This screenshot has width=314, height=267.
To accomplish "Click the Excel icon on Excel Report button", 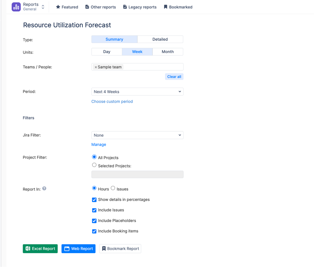I will click(28, 248).
